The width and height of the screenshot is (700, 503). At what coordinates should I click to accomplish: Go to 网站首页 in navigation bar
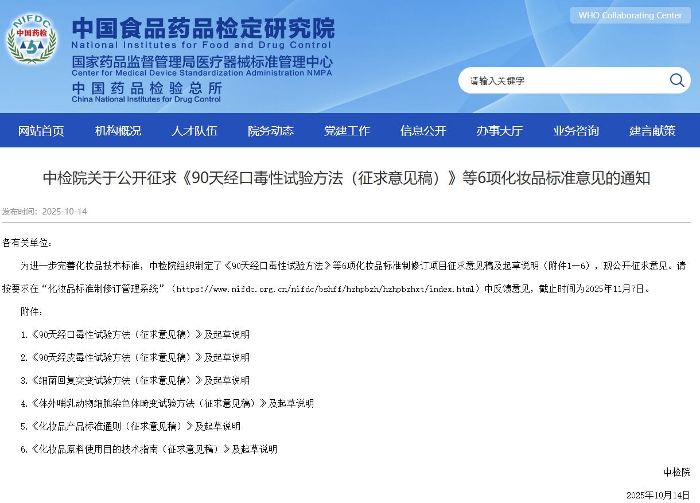pyautogui.click(x=41, y=131)
